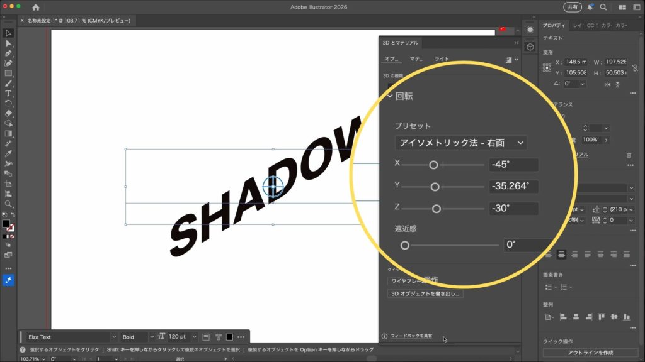This screenshot has width=645, height=362.
Task: Select the Zoom tool magnifier
Action: [x=8, y=204]
